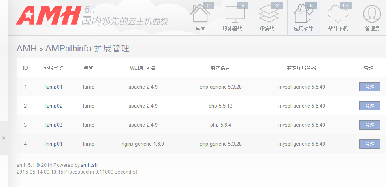Viewport: 386px width, 187px height.
Task: Expand the left sidebar arrow handle
Action: 4,138
